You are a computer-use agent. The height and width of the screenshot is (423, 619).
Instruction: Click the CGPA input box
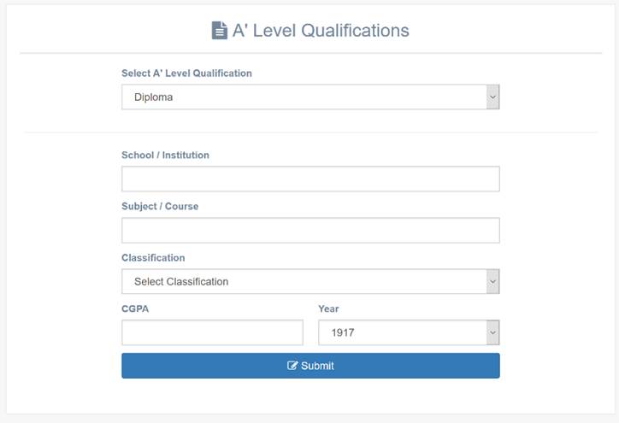pos(212,332)
